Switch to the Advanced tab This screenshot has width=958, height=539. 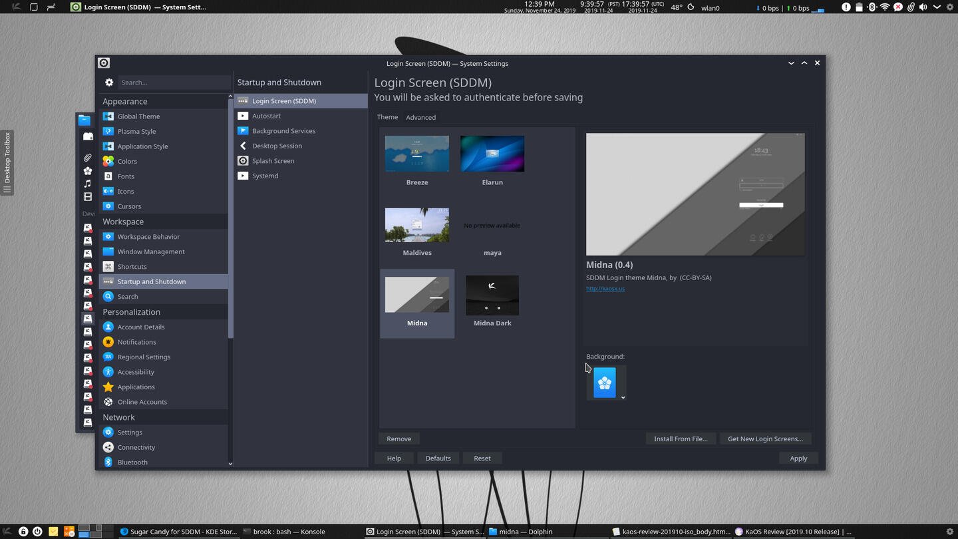pyautogui.click(x=421, y=117)
